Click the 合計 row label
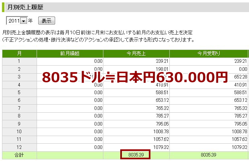 19,155
